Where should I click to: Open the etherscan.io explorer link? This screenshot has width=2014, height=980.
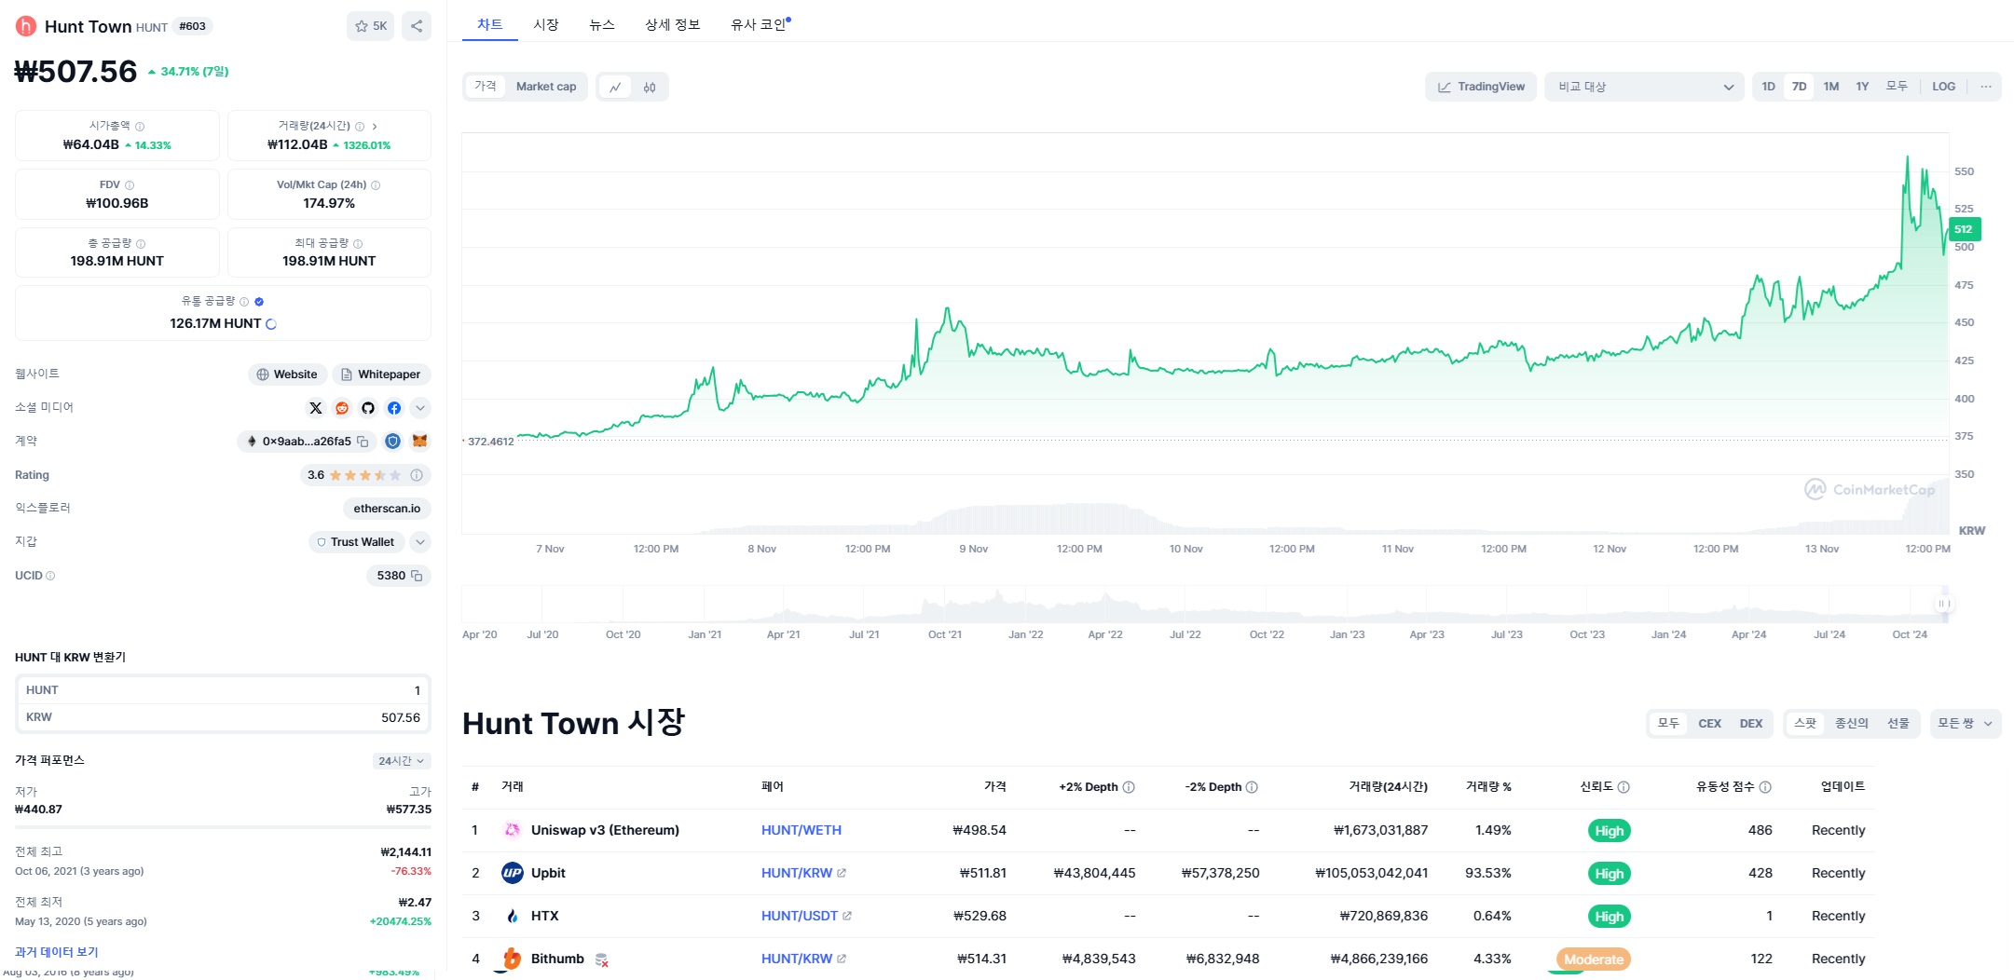[x=387, y=509]
